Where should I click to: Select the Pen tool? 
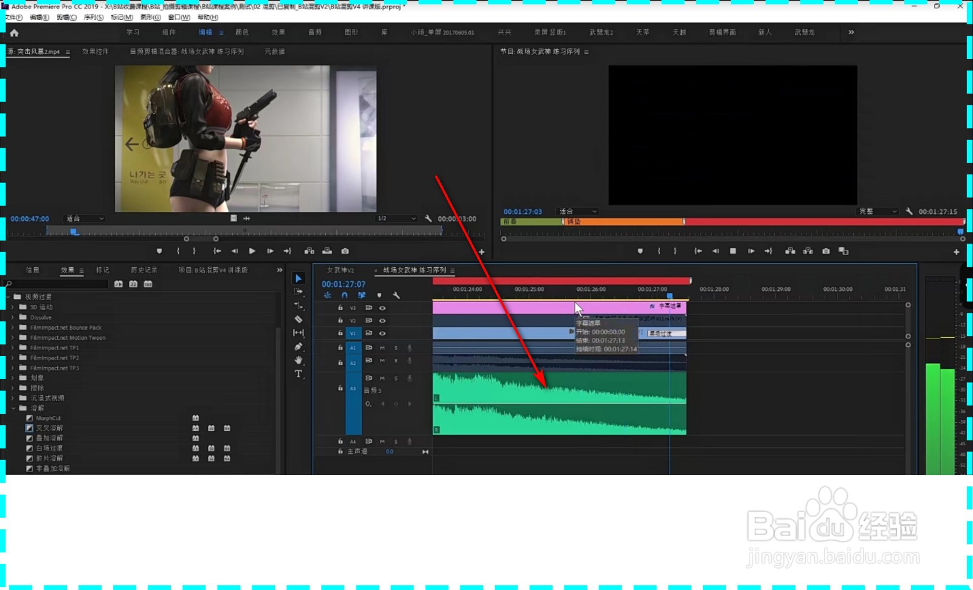point(298,346)
